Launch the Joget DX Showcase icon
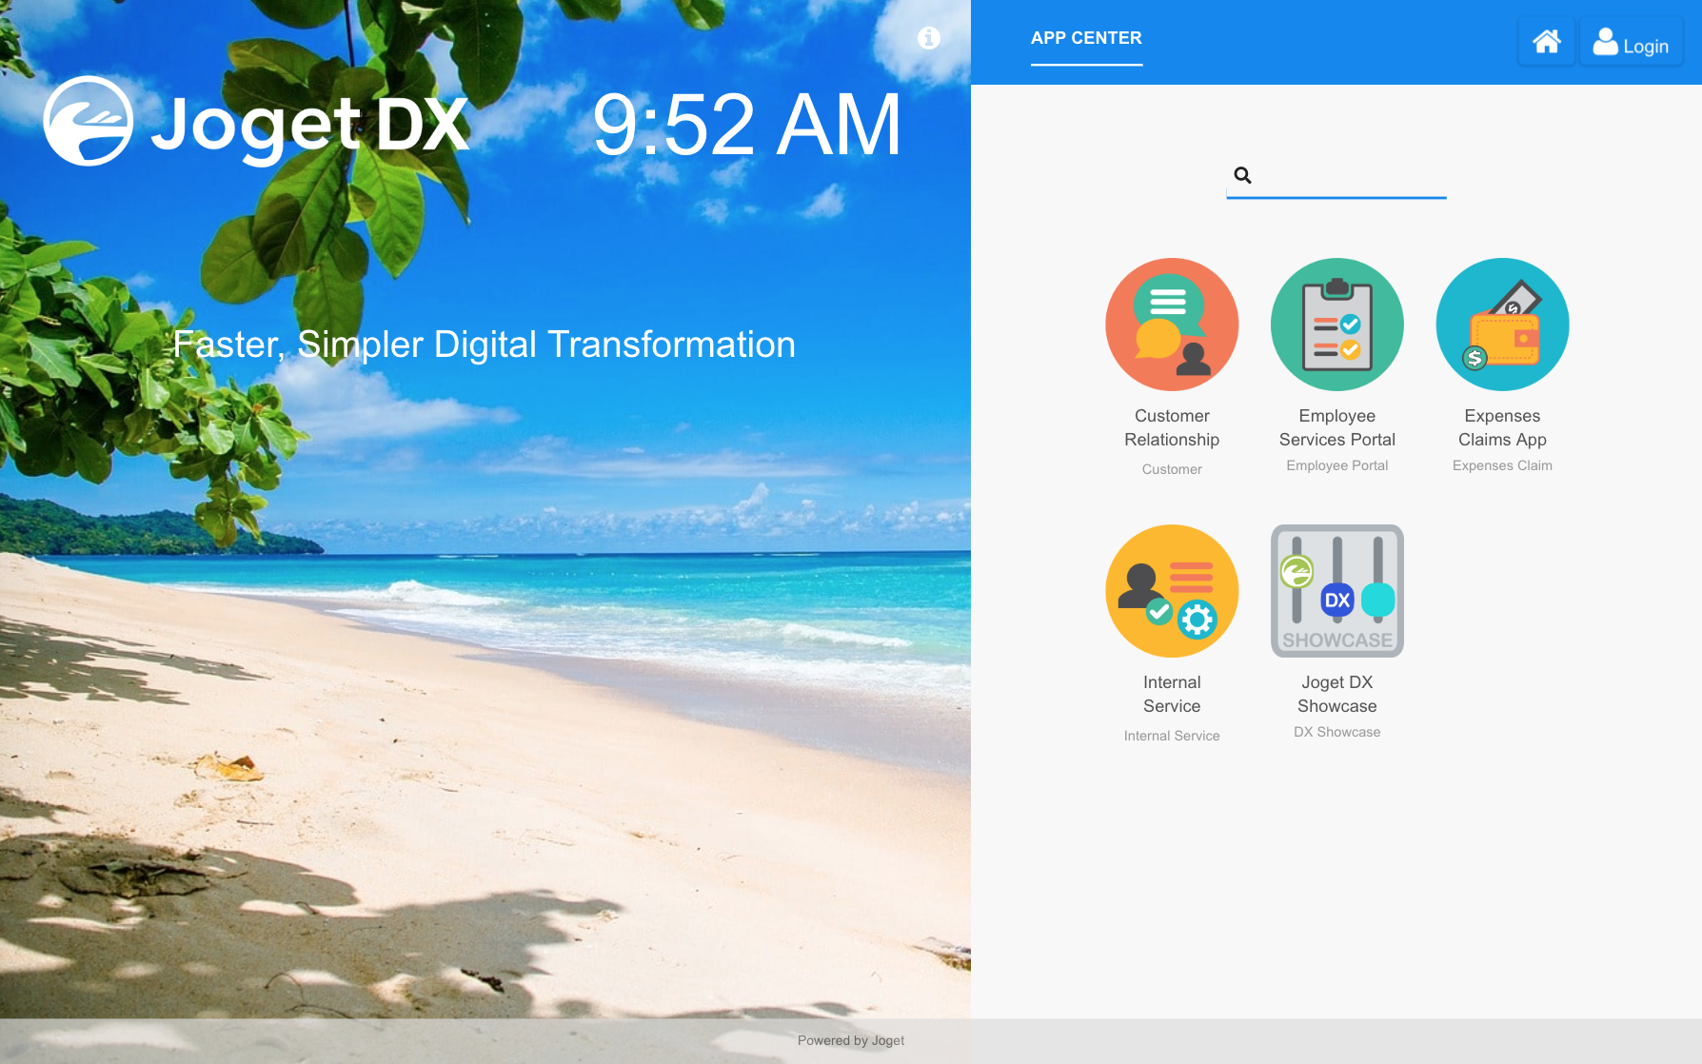This screenshot has width=1702, height=1064. [1336, 591]
